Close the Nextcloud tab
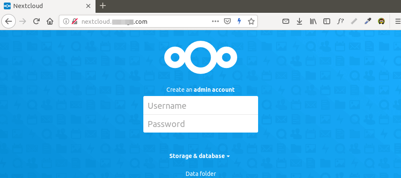Screen dimensions: 401x178 pos(88,6)
